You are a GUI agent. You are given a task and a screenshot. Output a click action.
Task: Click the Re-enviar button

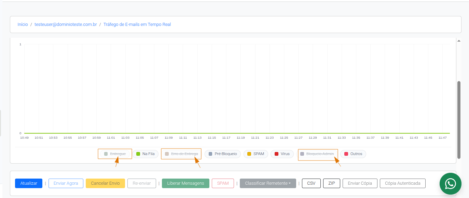(142, 183)
